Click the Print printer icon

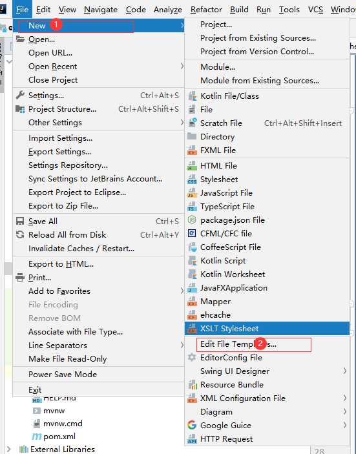(x=20, y=277)
